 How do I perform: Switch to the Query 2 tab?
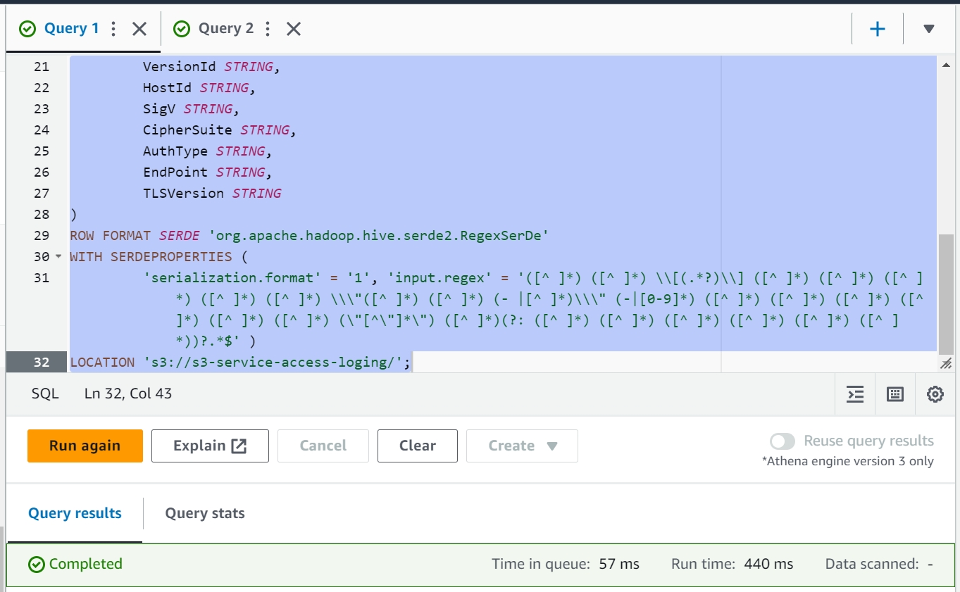coord(225,29)
